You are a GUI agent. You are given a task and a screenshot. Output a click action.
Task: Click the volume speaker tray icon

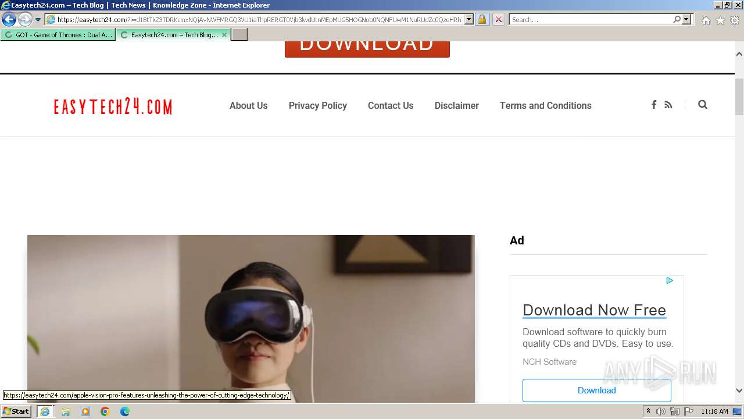point(661,411)
